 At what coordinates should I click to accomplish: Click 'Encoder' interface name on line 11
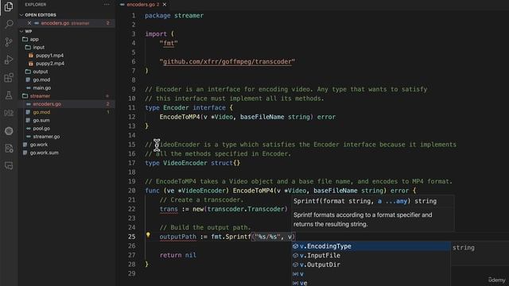pyautogui.click(x=176, y=108)
